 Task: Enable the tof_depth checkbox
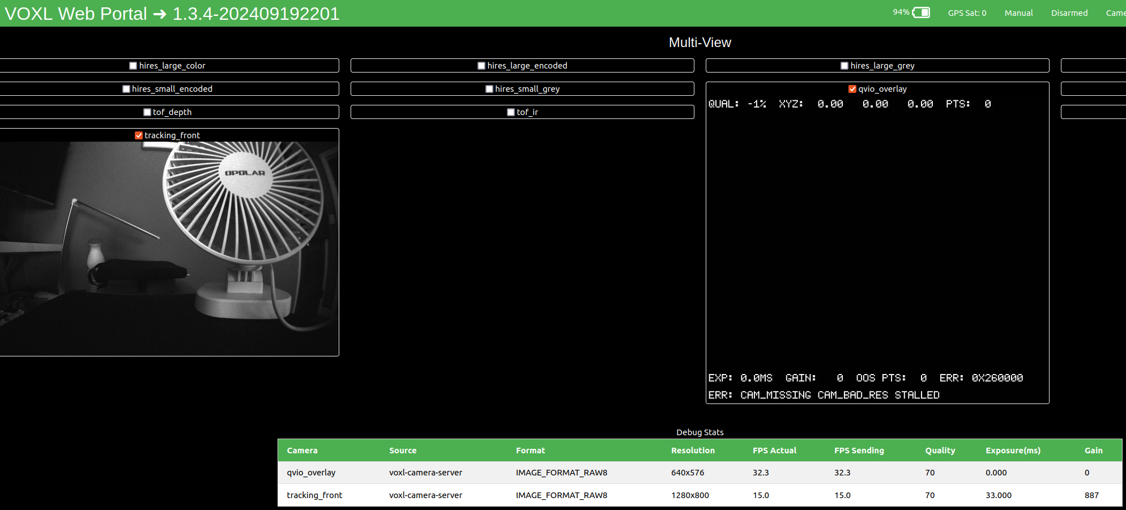(147, 112)
